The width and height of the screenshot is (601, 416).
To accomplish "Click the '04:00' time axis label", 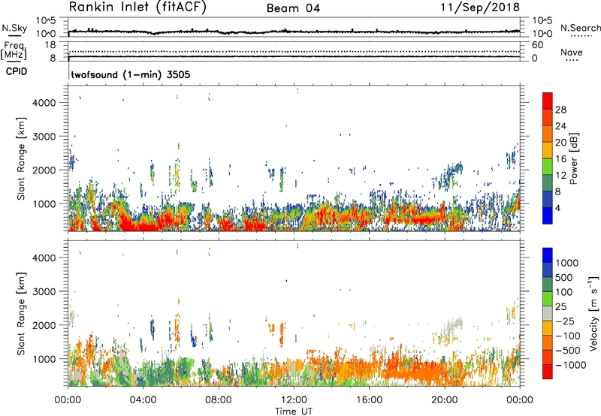I will 143,400.
